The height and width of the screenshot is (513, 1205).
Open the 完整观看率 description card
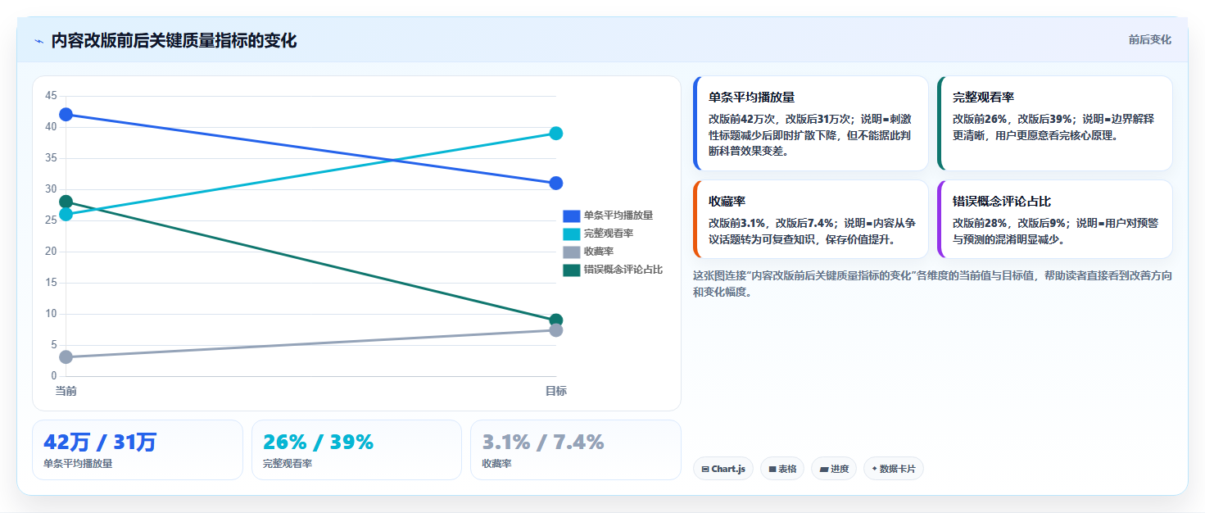pos(1054,123)
